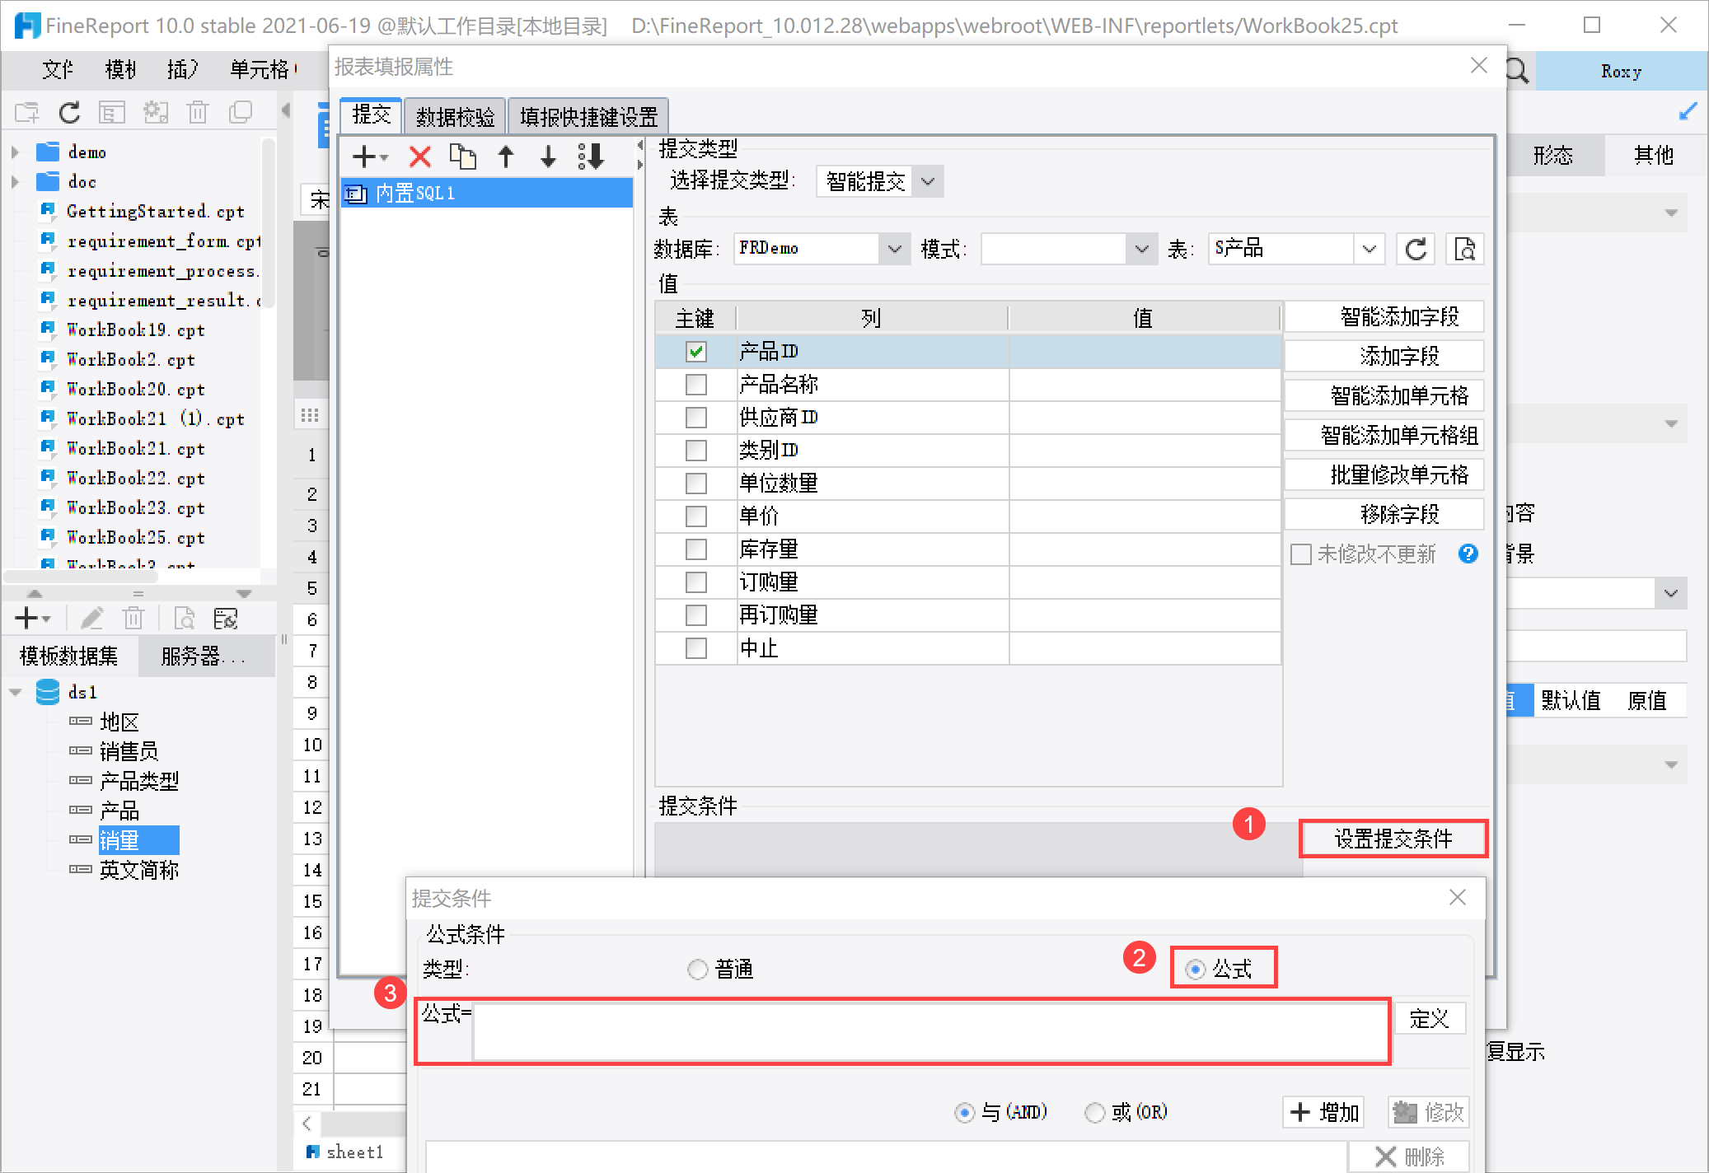Click the preview table icon beside refresh
Image resolution: width=1709 pixels, height=1173 pixels.
pyautogui.click(x=1464, y=249)
